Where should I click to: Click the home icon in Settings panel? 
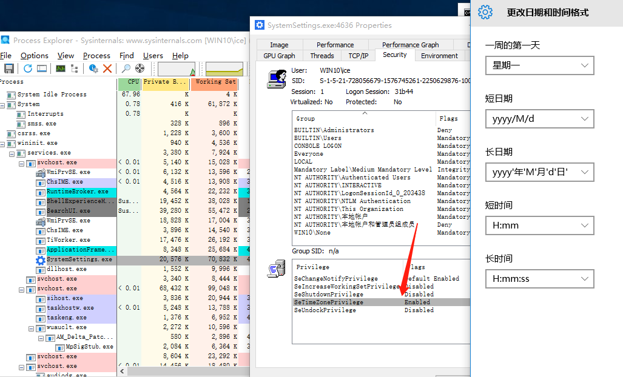tap(485, 12)
